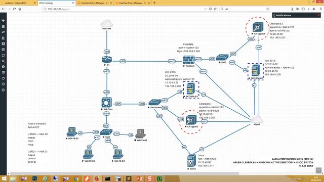Open browser library icon
324x182 pixels.
[x=298, y=9]
